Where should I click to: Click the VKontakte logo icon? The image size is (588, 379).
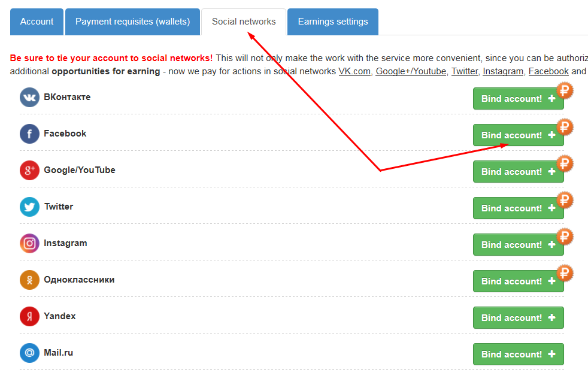(x=29, y=97)
